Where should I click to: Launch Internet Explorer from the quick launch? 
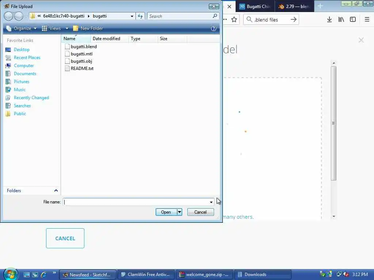[x=43, y=275]
